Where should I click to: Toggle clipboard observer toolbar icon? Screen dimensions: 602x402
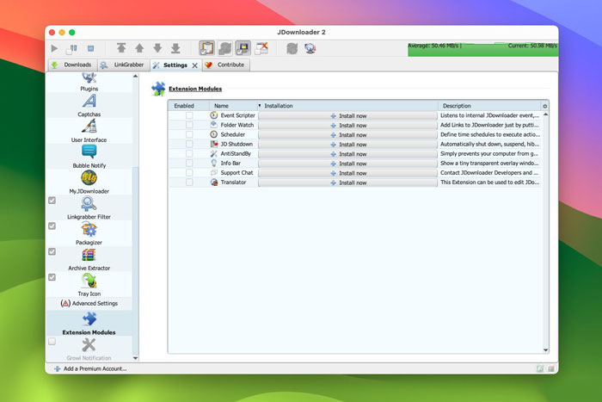[x=206, y=48]
